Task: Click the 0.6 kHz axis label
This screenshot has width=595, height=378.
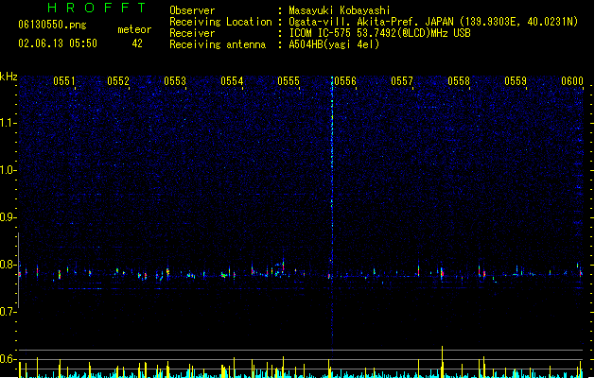Action: pos(9,359)
